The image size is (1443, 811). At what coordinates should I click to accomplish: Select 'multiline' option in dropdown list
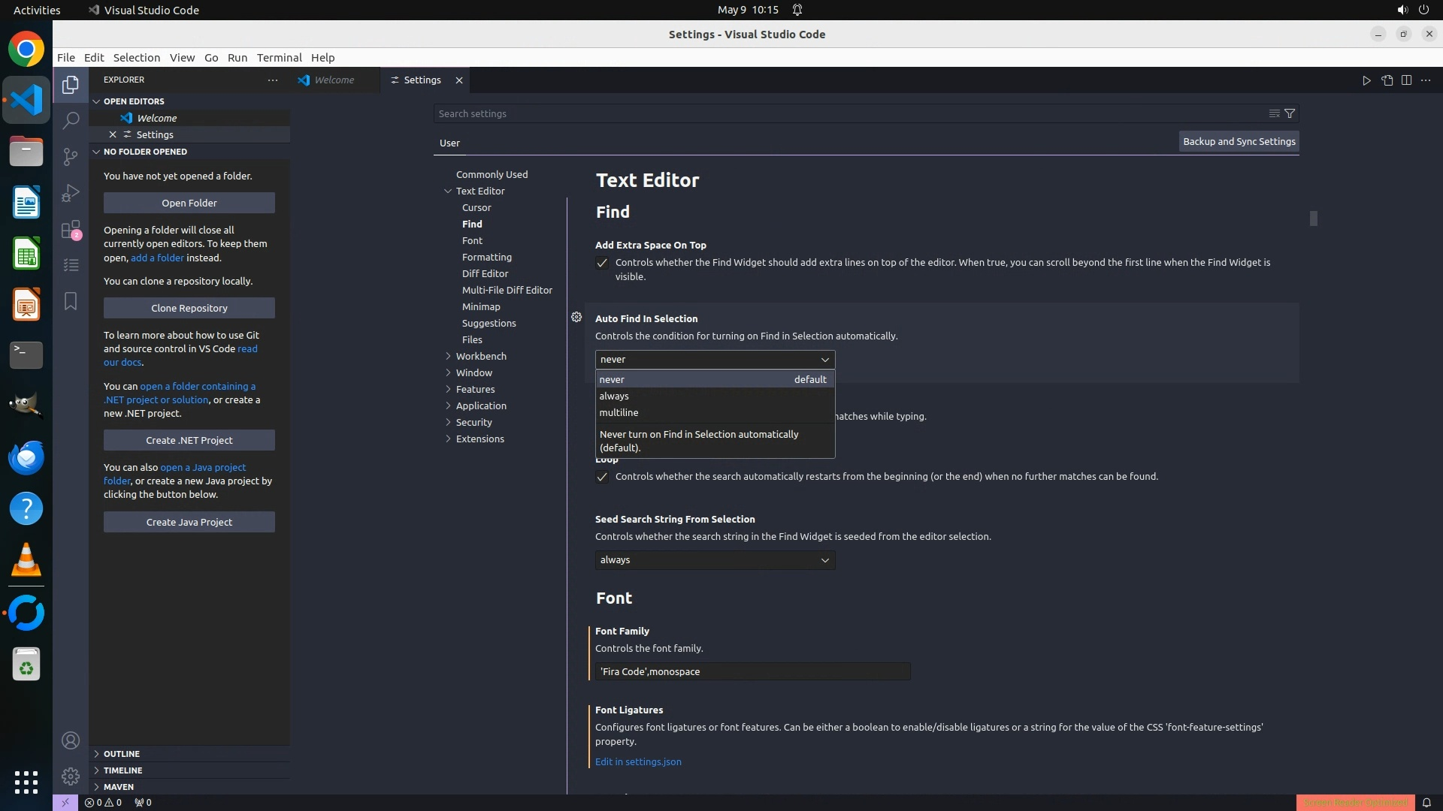tap(619, 412)
